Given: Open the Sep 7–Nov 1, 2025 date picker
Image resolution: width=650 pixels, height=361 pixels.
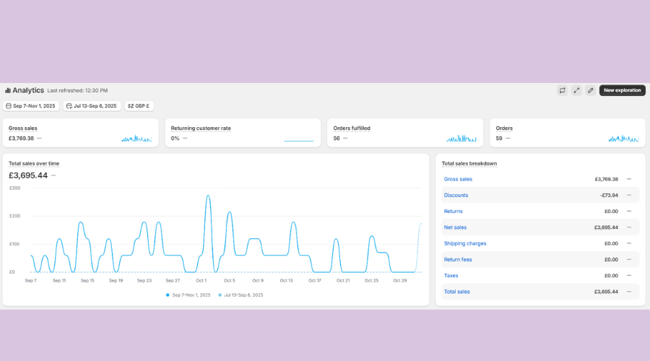Looking at the screenshot, I should 31,106.
